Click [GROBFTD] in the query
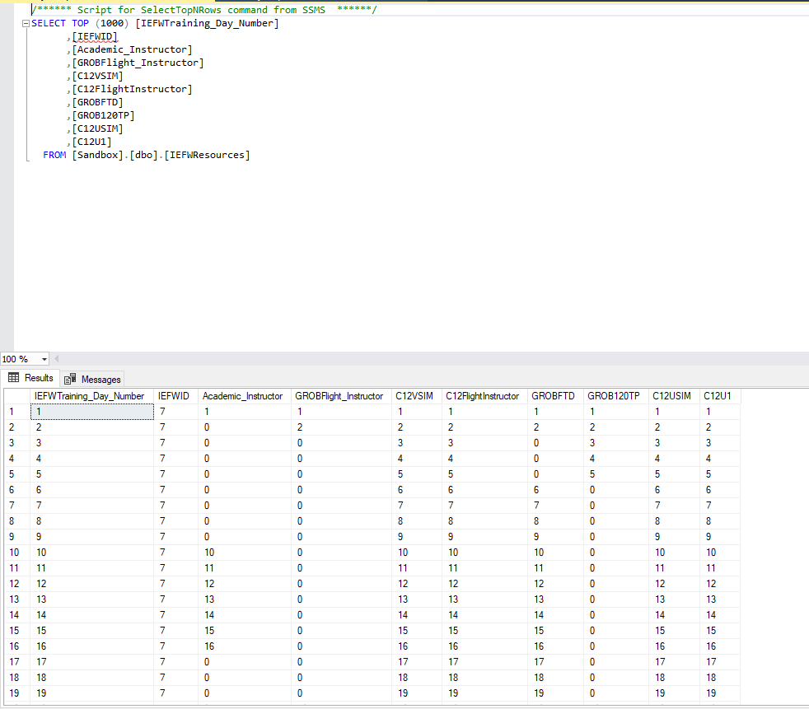The height and width of the screenshot is (709, 809). pos(97,102)
